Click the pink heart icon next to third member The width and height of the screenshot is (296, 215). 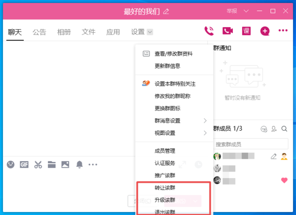click(284, 180)
